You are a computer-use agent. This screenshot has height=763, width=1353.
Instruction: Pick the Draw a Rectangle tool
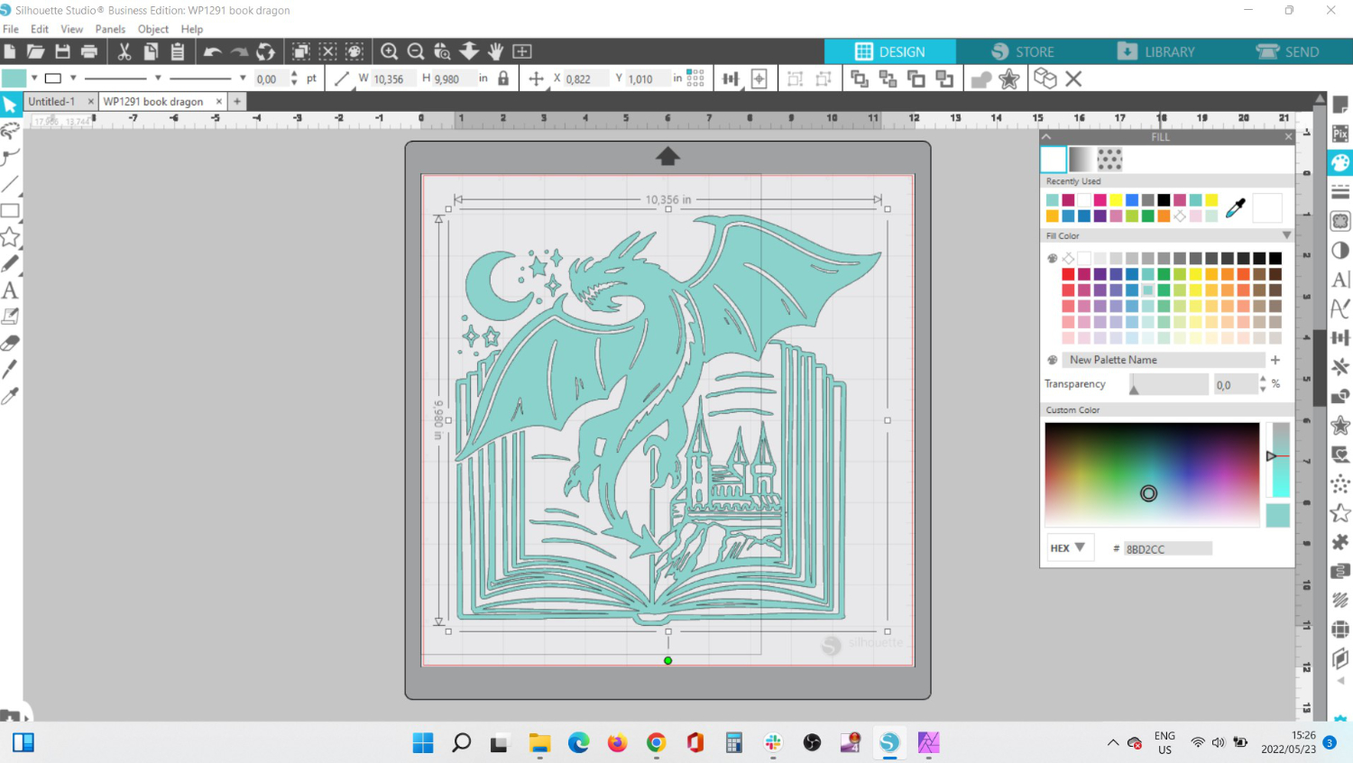(10, 211)
